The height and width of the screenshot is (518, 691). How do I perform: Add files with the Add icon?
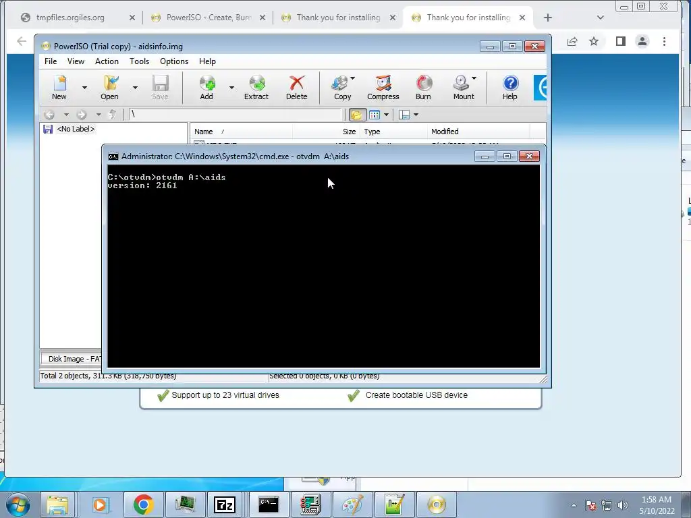click(x=206, y=88)
